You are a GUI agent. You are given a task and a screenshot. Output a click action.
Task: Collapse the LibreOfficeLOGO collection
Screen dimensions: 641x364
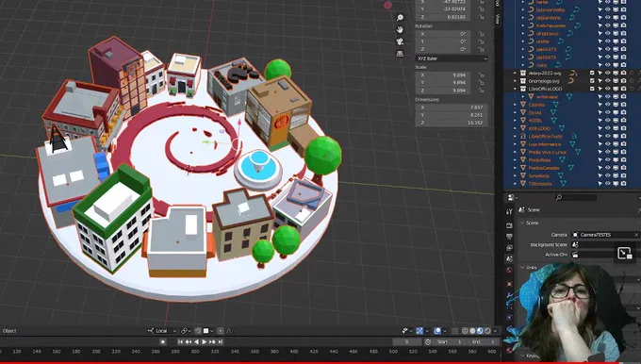click(x=515, y=89)
